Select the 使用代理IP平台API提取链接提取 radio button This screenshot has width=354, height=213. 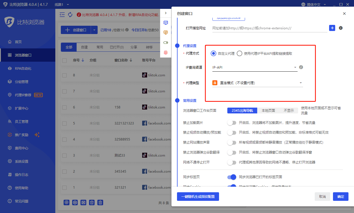(239, 53)
